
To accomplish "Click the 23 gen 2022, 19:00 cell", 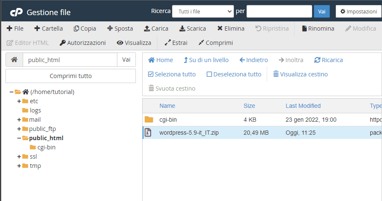I will [x=311, y=120].
